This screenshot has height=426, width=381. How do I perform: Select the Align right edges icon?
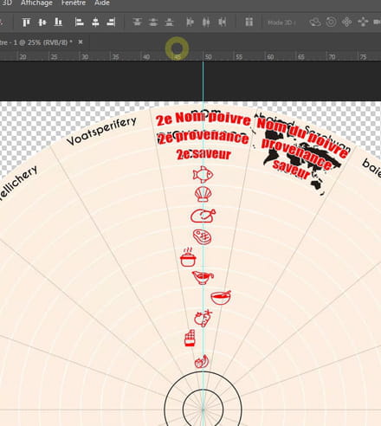[x=111, y=23]
